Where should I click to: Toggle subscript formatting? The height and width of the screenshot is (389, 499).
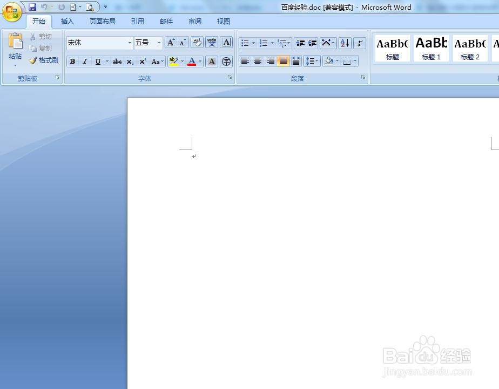130,62
